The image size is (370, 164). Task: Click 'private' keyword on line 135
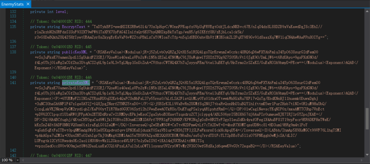[38, 27]
